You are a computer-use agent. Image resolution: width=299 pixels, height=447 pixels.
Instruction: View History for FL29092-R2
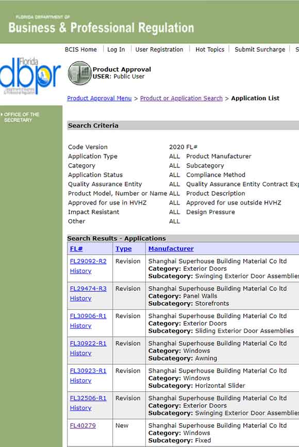80,271
